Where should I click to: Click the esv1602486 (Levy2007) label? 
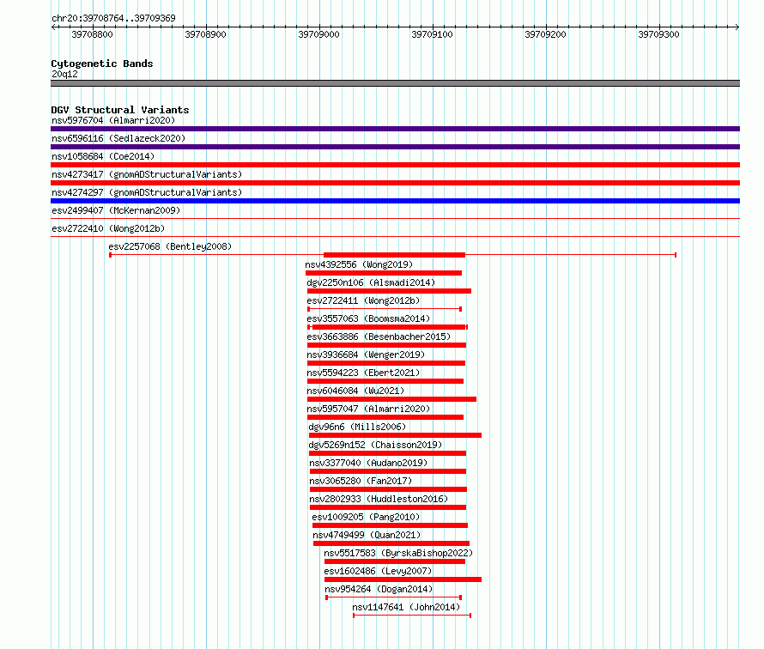click(378, 571)
